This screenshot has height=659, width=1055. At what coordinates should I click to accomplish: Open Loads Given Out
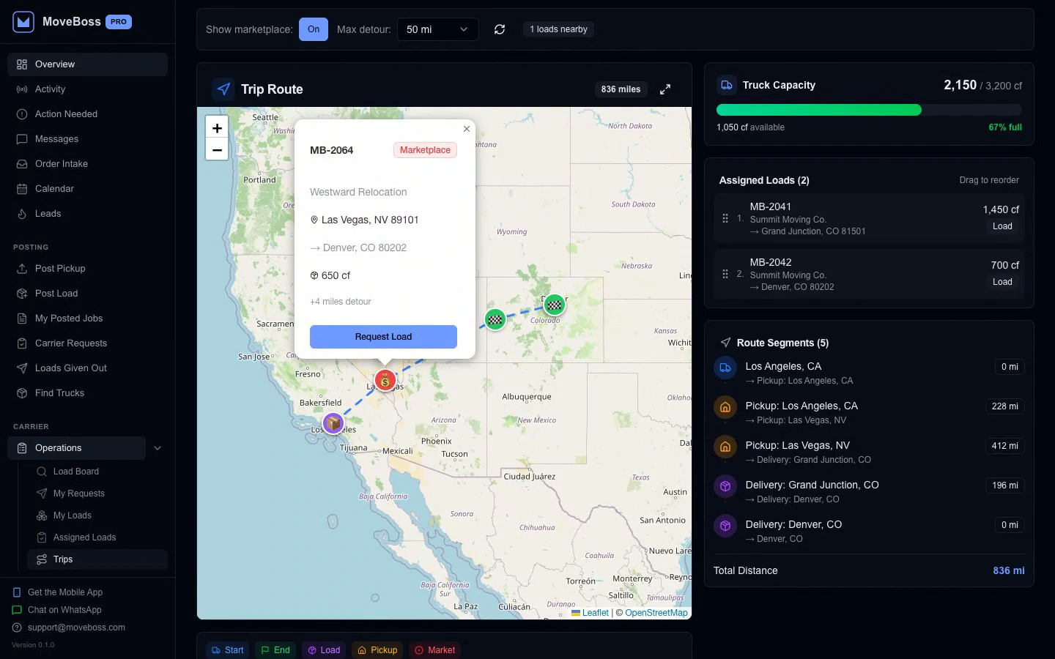(x=87, y=368)
